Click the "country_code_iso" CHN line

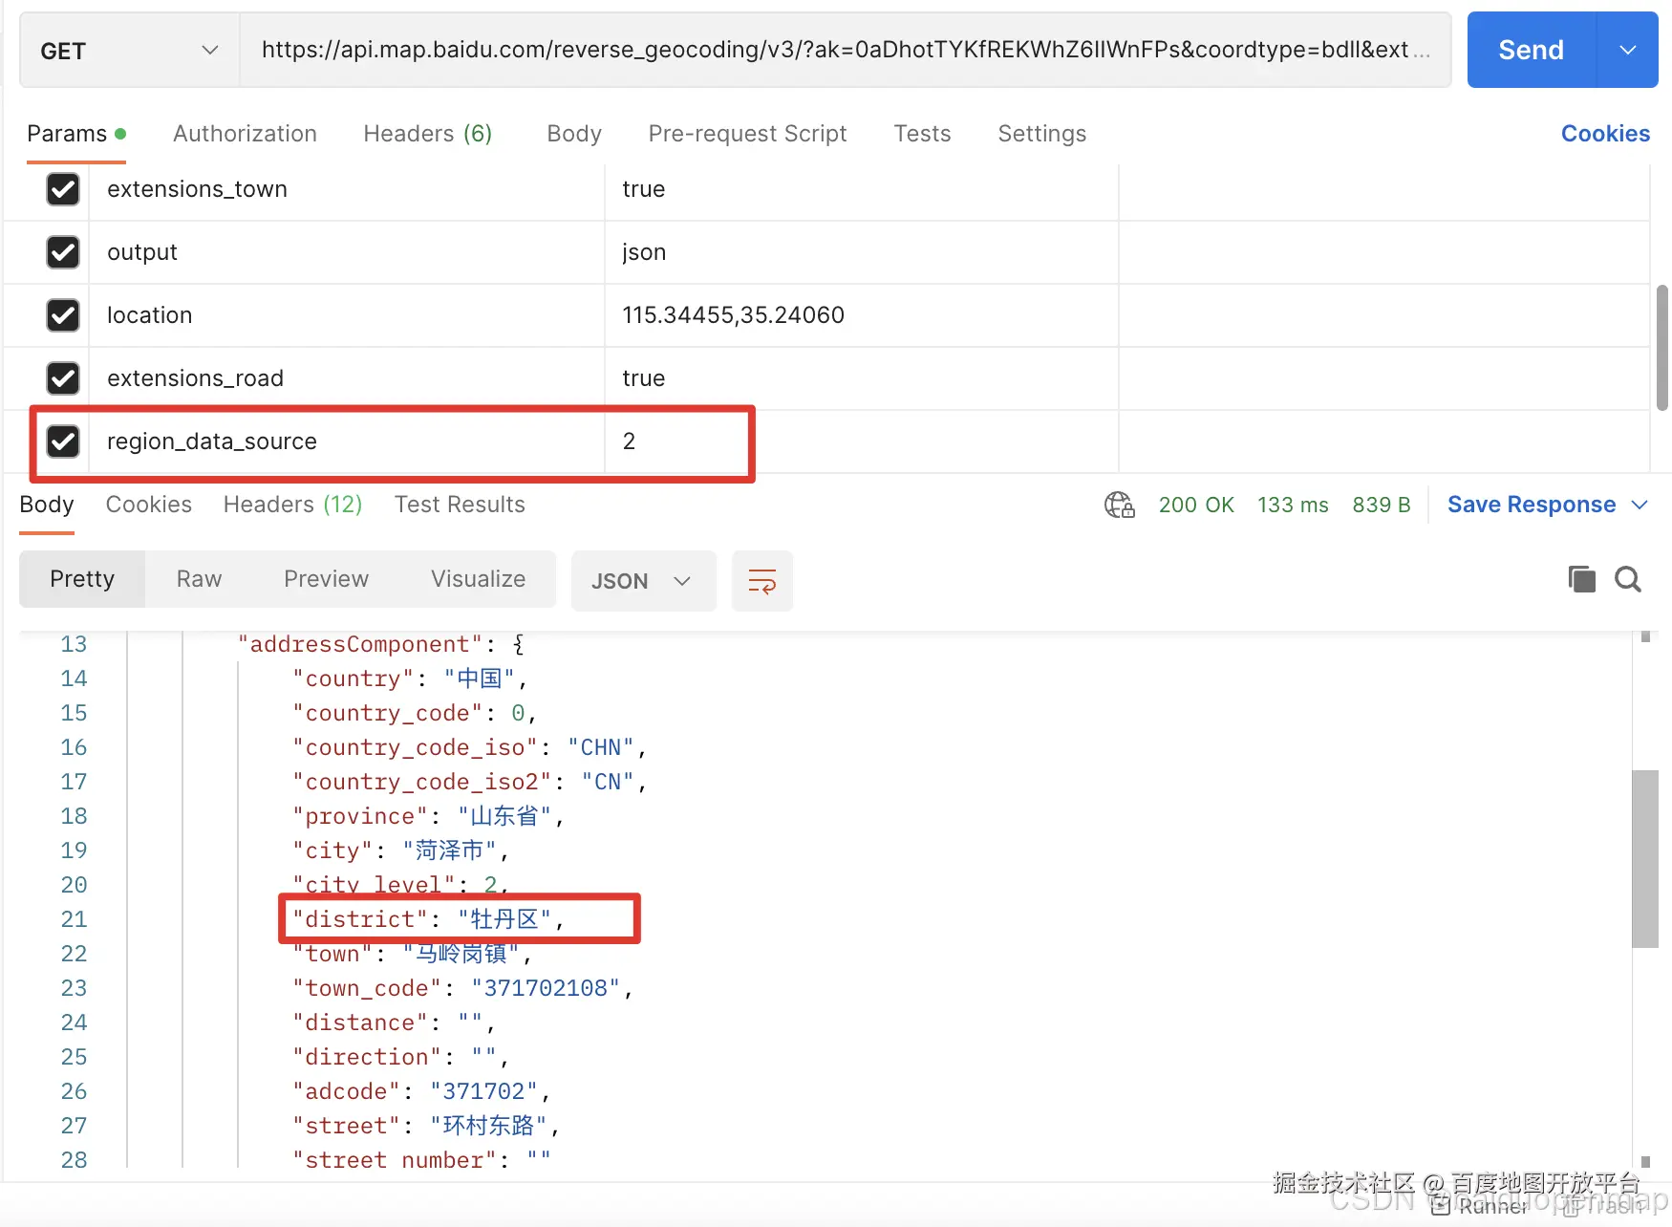[x=469, y=747]
